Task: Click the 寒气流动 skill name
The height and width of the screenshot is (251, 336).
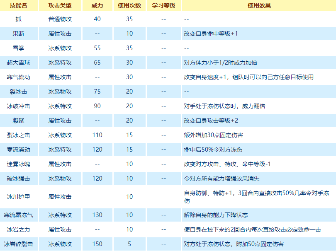Action: (x=19, y=77)
